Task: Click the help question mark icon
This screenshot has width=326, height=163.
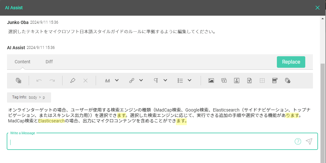Action: (298, 142)
